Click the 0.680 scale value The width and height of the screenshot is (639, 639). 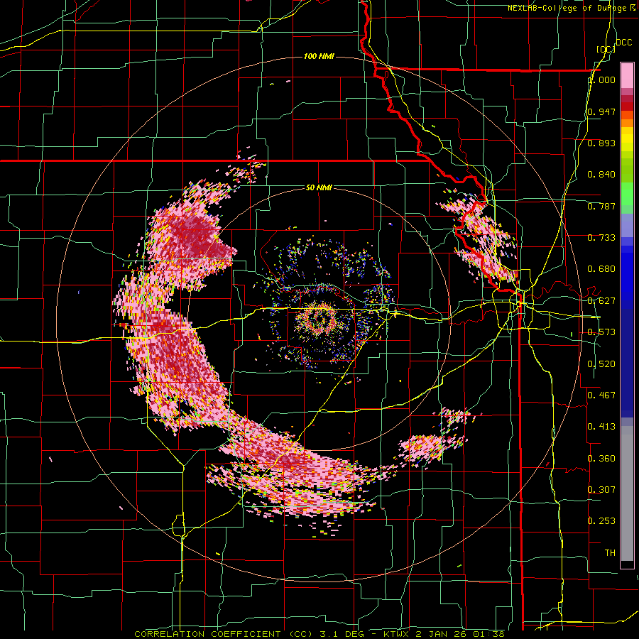tap(601, 268)
